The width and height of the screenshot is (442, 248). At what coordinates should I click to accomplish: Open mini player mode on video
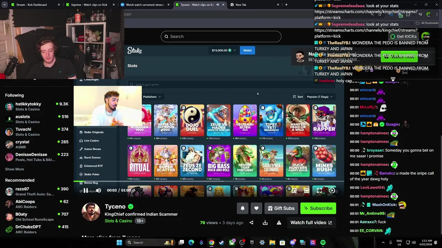pyautogui.click(x=294, y=190)
